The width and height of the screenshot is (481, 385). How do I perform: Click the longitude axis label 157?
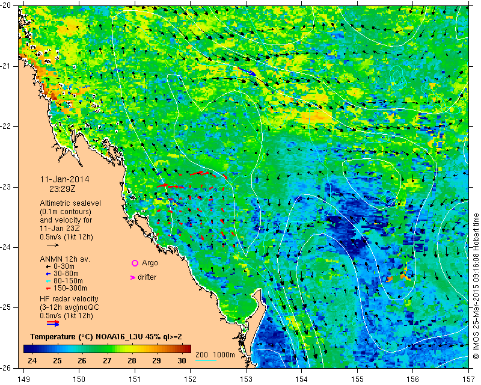point(468,380)
